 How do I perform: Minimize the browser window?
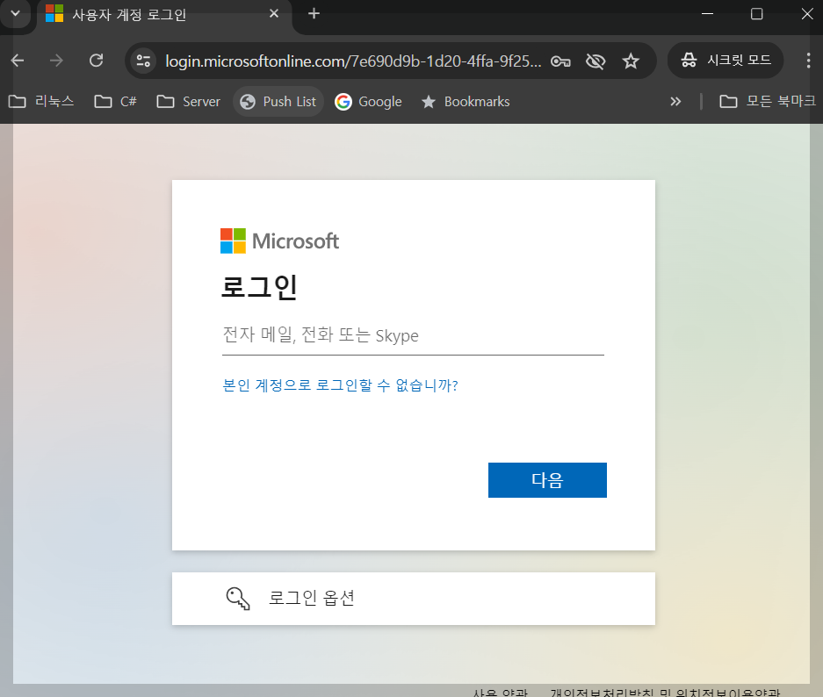[708, 14]
